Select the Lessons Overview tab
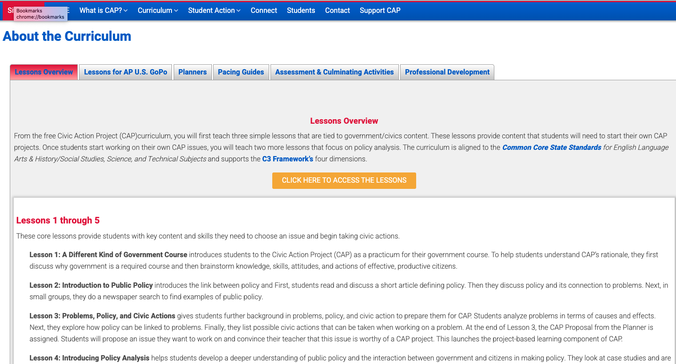 pos(44,72)
